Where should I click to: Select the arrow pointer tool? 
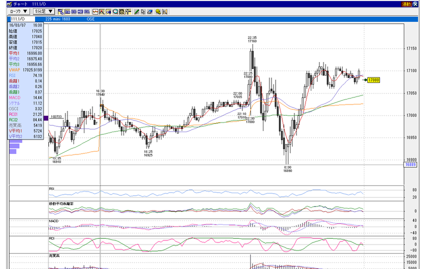pos(143,12)
